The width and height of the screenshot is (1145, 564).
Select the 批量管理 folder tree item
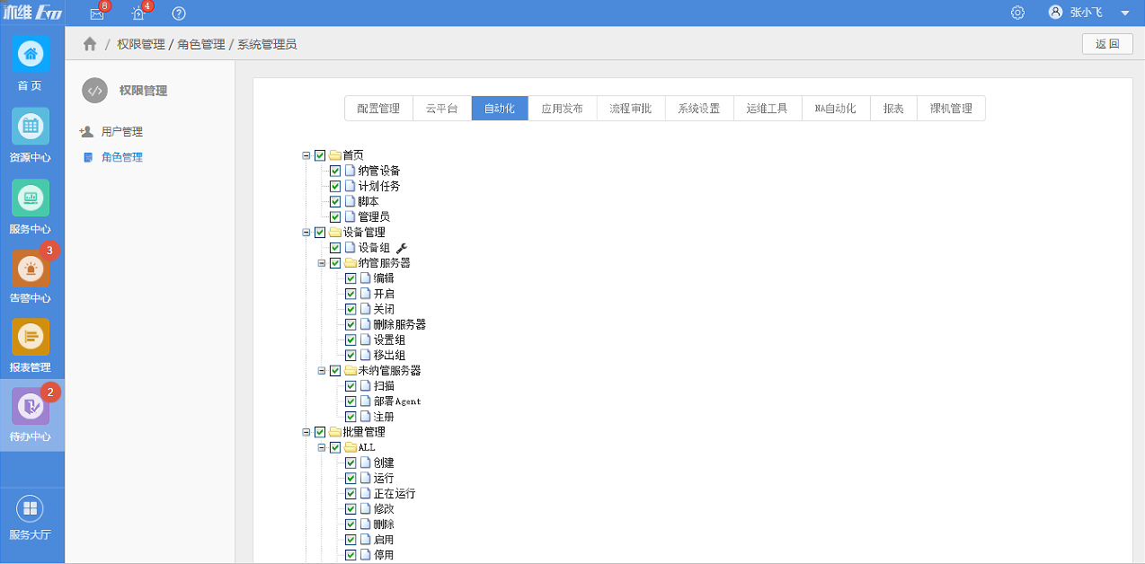point(364,432)
